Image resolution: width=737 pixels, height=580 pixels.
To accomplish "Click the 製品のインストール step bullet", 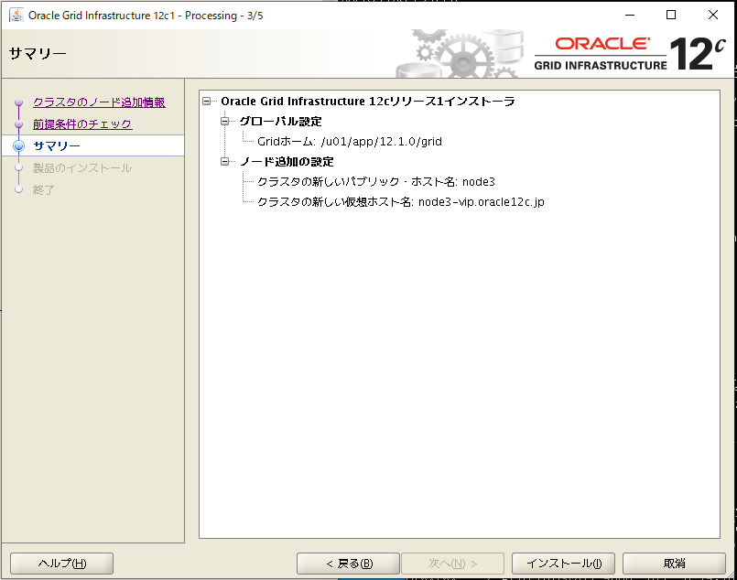I will click(19, 167).
